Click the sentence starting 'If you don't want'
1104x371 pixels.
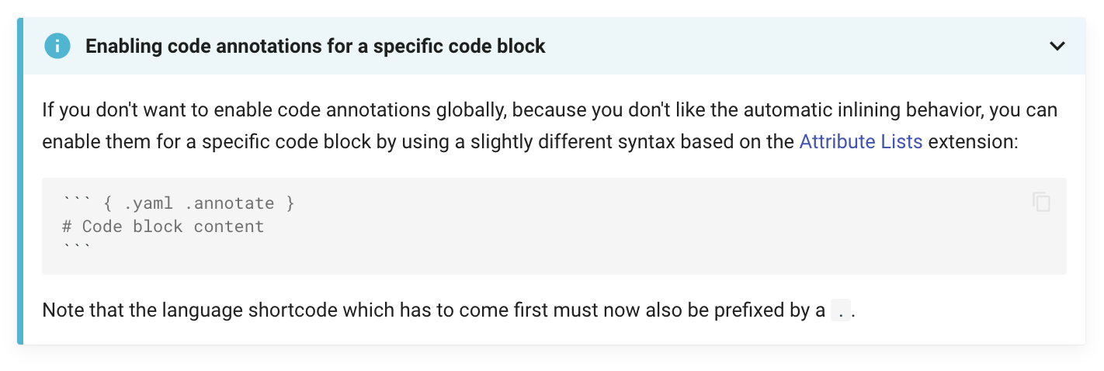[x=550, y=126]
